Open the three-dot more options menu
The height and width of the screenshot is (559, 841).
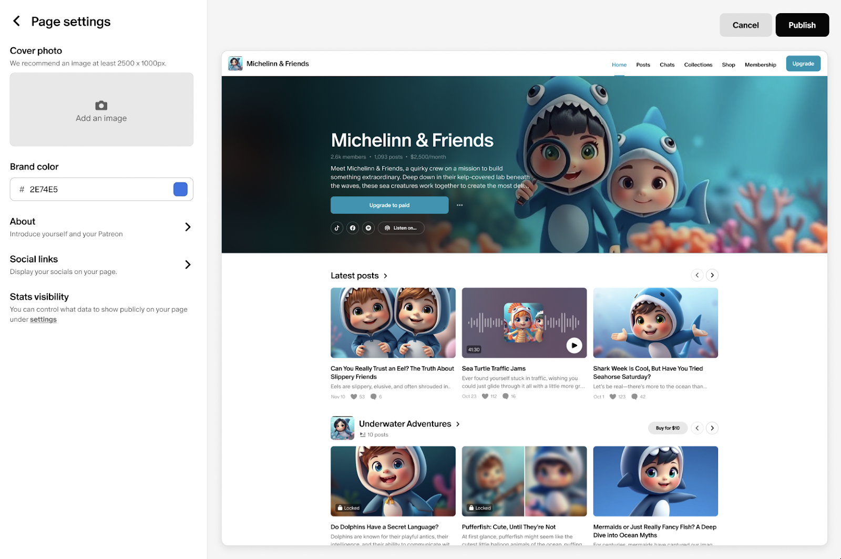[x=460, y=205]
